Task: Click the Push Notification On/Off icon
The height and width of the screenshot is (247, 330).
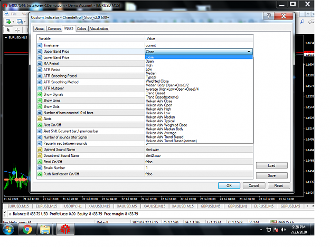Action: coord(40,174)
